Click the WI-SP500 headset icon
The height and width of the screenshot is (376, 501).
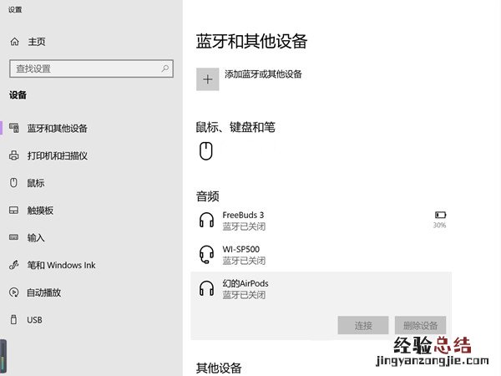click(x=206, y=254)
